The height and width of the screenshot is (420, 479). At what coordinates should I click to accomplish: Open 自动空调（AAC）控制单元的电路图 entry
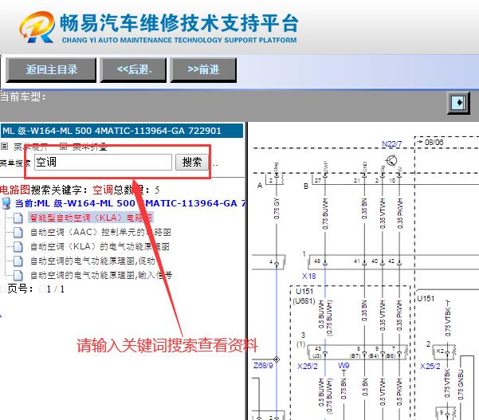100,232
